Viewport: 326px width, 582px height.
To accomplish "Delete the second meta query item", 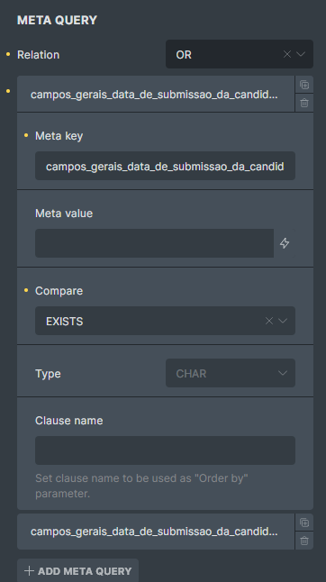I will pos(304,541).
